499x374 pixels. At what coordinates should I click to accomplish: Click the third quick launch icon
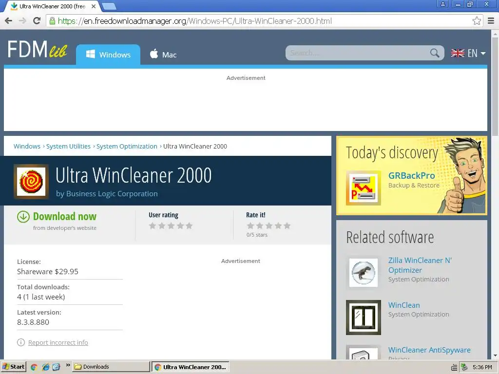point(57,367)
